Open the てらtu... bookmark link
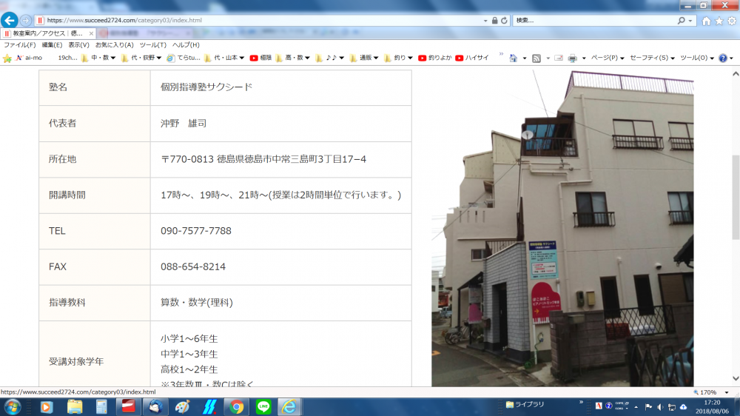This screenshot has width=740, height=416. pyautogui.click(x=184, y=58)
